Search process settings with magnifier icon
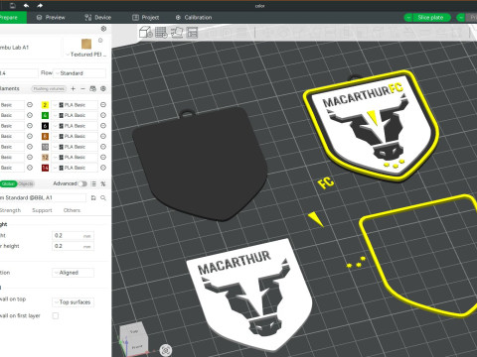 103,197
